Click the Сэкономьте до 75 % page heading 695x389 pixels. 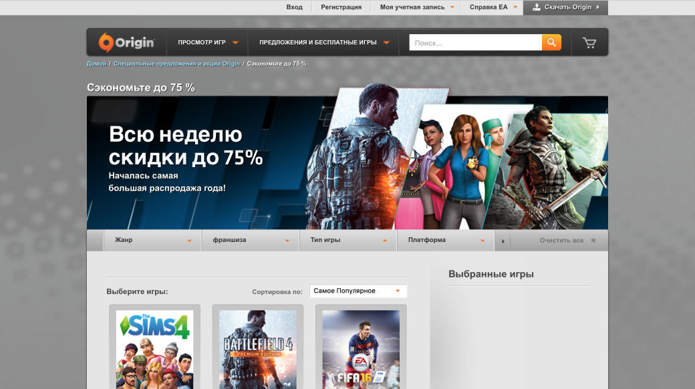point(141,88)
